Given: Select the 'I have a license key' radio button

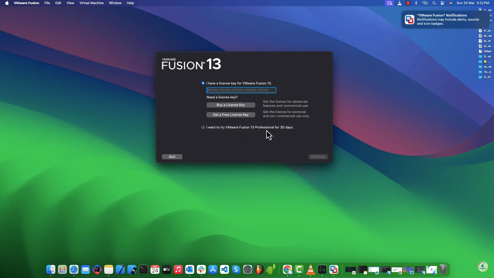Looking at the screenshot, I should coord(203,83).
